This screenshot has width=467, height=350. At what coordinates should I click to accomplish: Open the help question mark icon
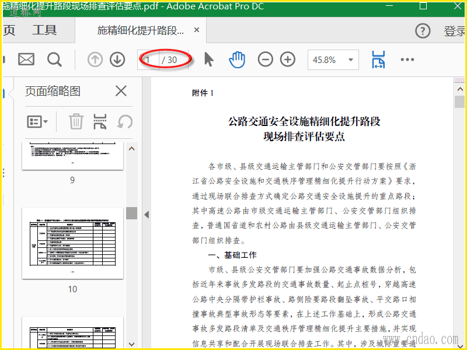pyautogui.click(x=423, y=31)
